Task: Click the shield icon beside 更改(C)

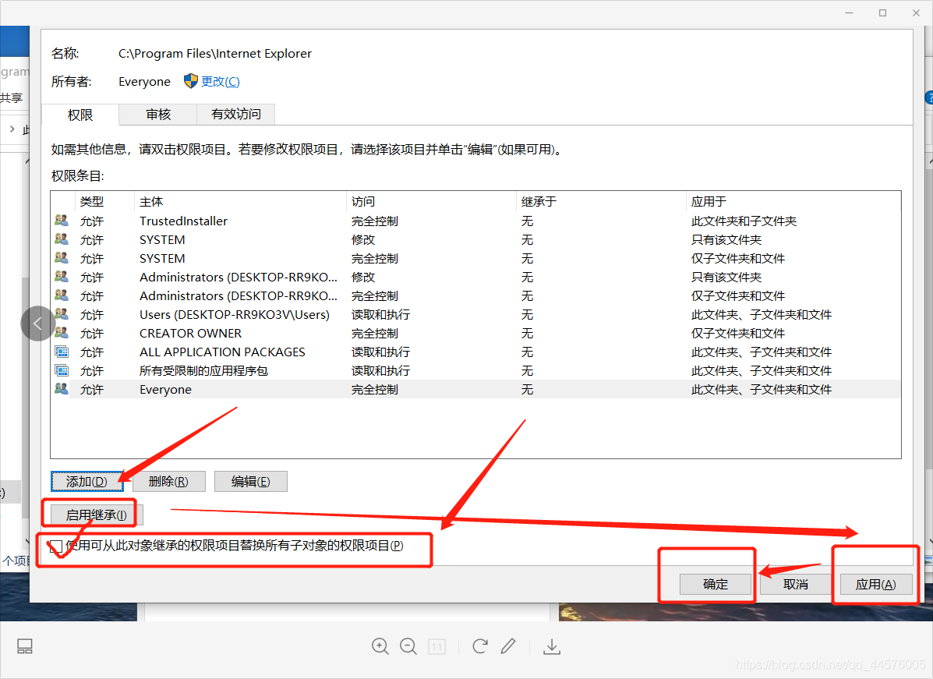Action: (190, 81)
